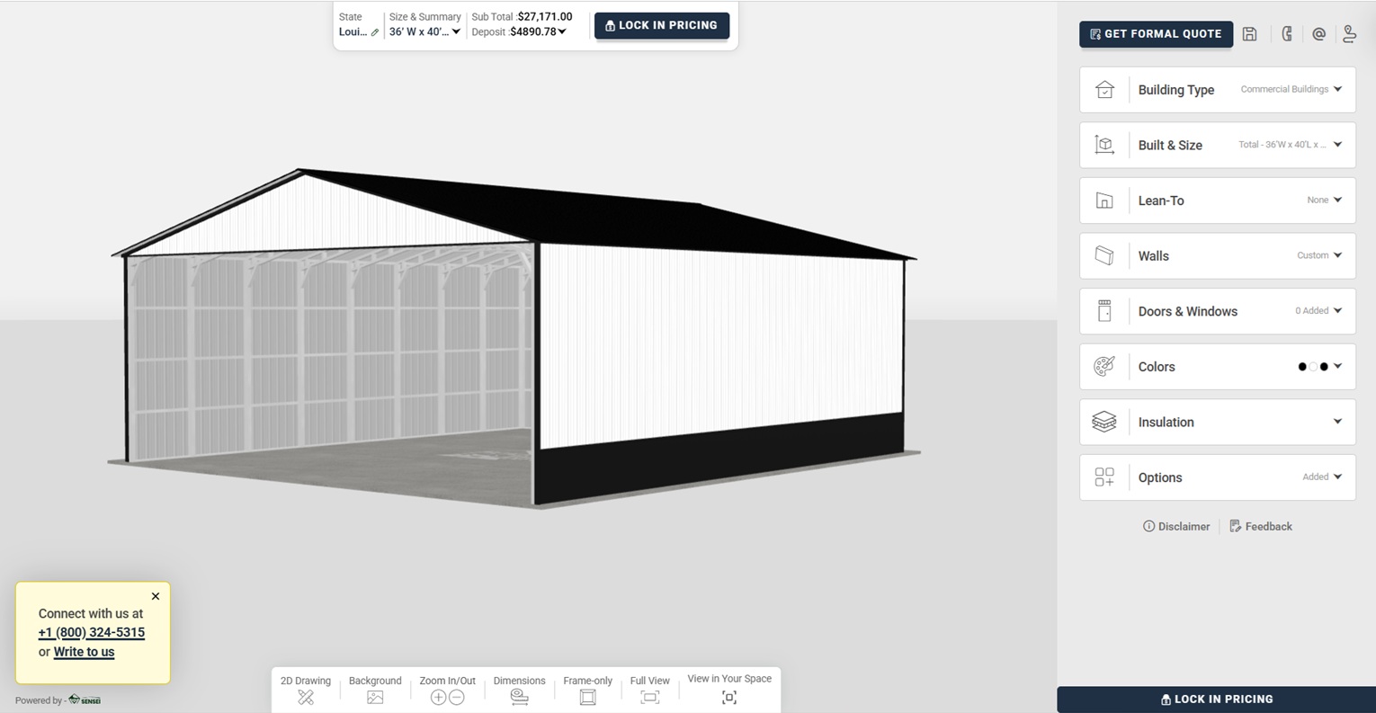Screen dimensions: 1376x713
Task: Activate Full View mode
Action: coord(649,690)
